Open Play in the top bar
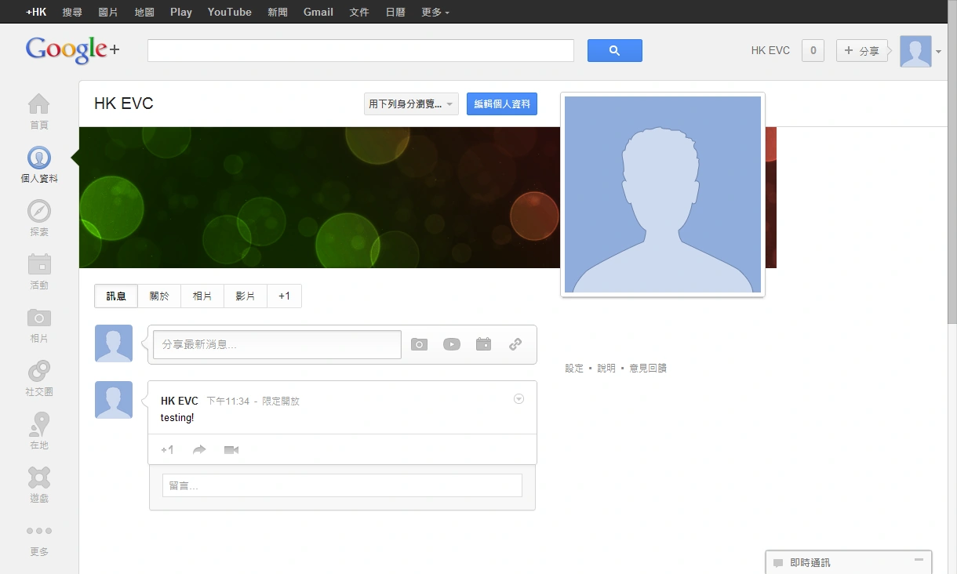The width and height of the screenshot is (957, 574). point(181,12)
